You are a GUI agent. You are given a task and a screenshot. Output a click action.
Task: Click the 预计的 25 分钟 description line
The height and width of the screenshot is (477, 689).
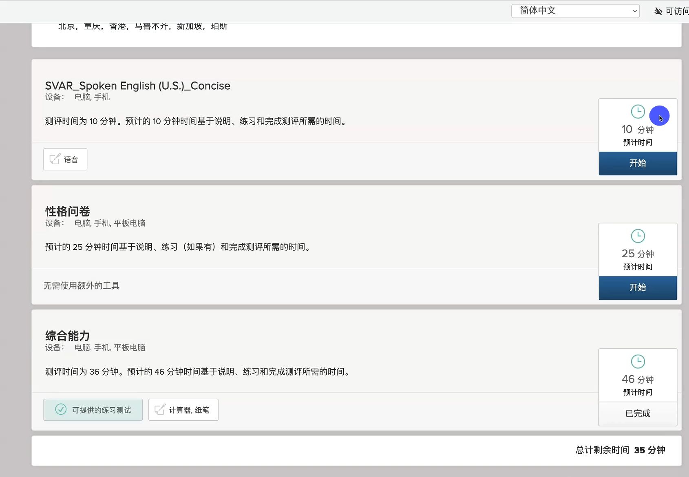pos(178,247)
